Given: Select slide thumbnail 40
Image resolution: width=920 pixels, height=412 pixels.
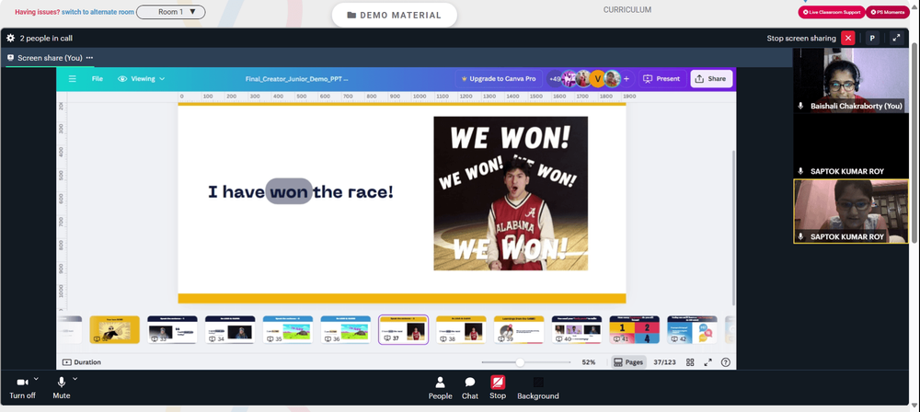Looking at the screenshot, I should 577,330.
